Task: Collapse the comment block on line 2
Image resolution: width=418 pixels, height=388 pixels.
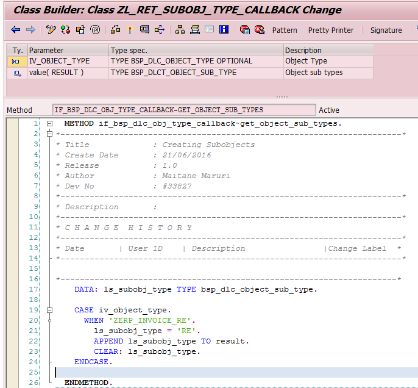Action: coord(49,134)
